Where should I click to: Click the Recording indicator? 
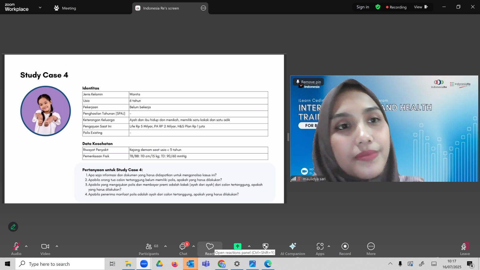[x=396, y=7]
